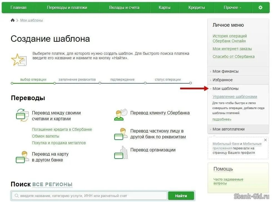The height and width of the screenshot is (202, 273).
Task: Open Перевод между своими счетами и картами
Action: point(56,116)
